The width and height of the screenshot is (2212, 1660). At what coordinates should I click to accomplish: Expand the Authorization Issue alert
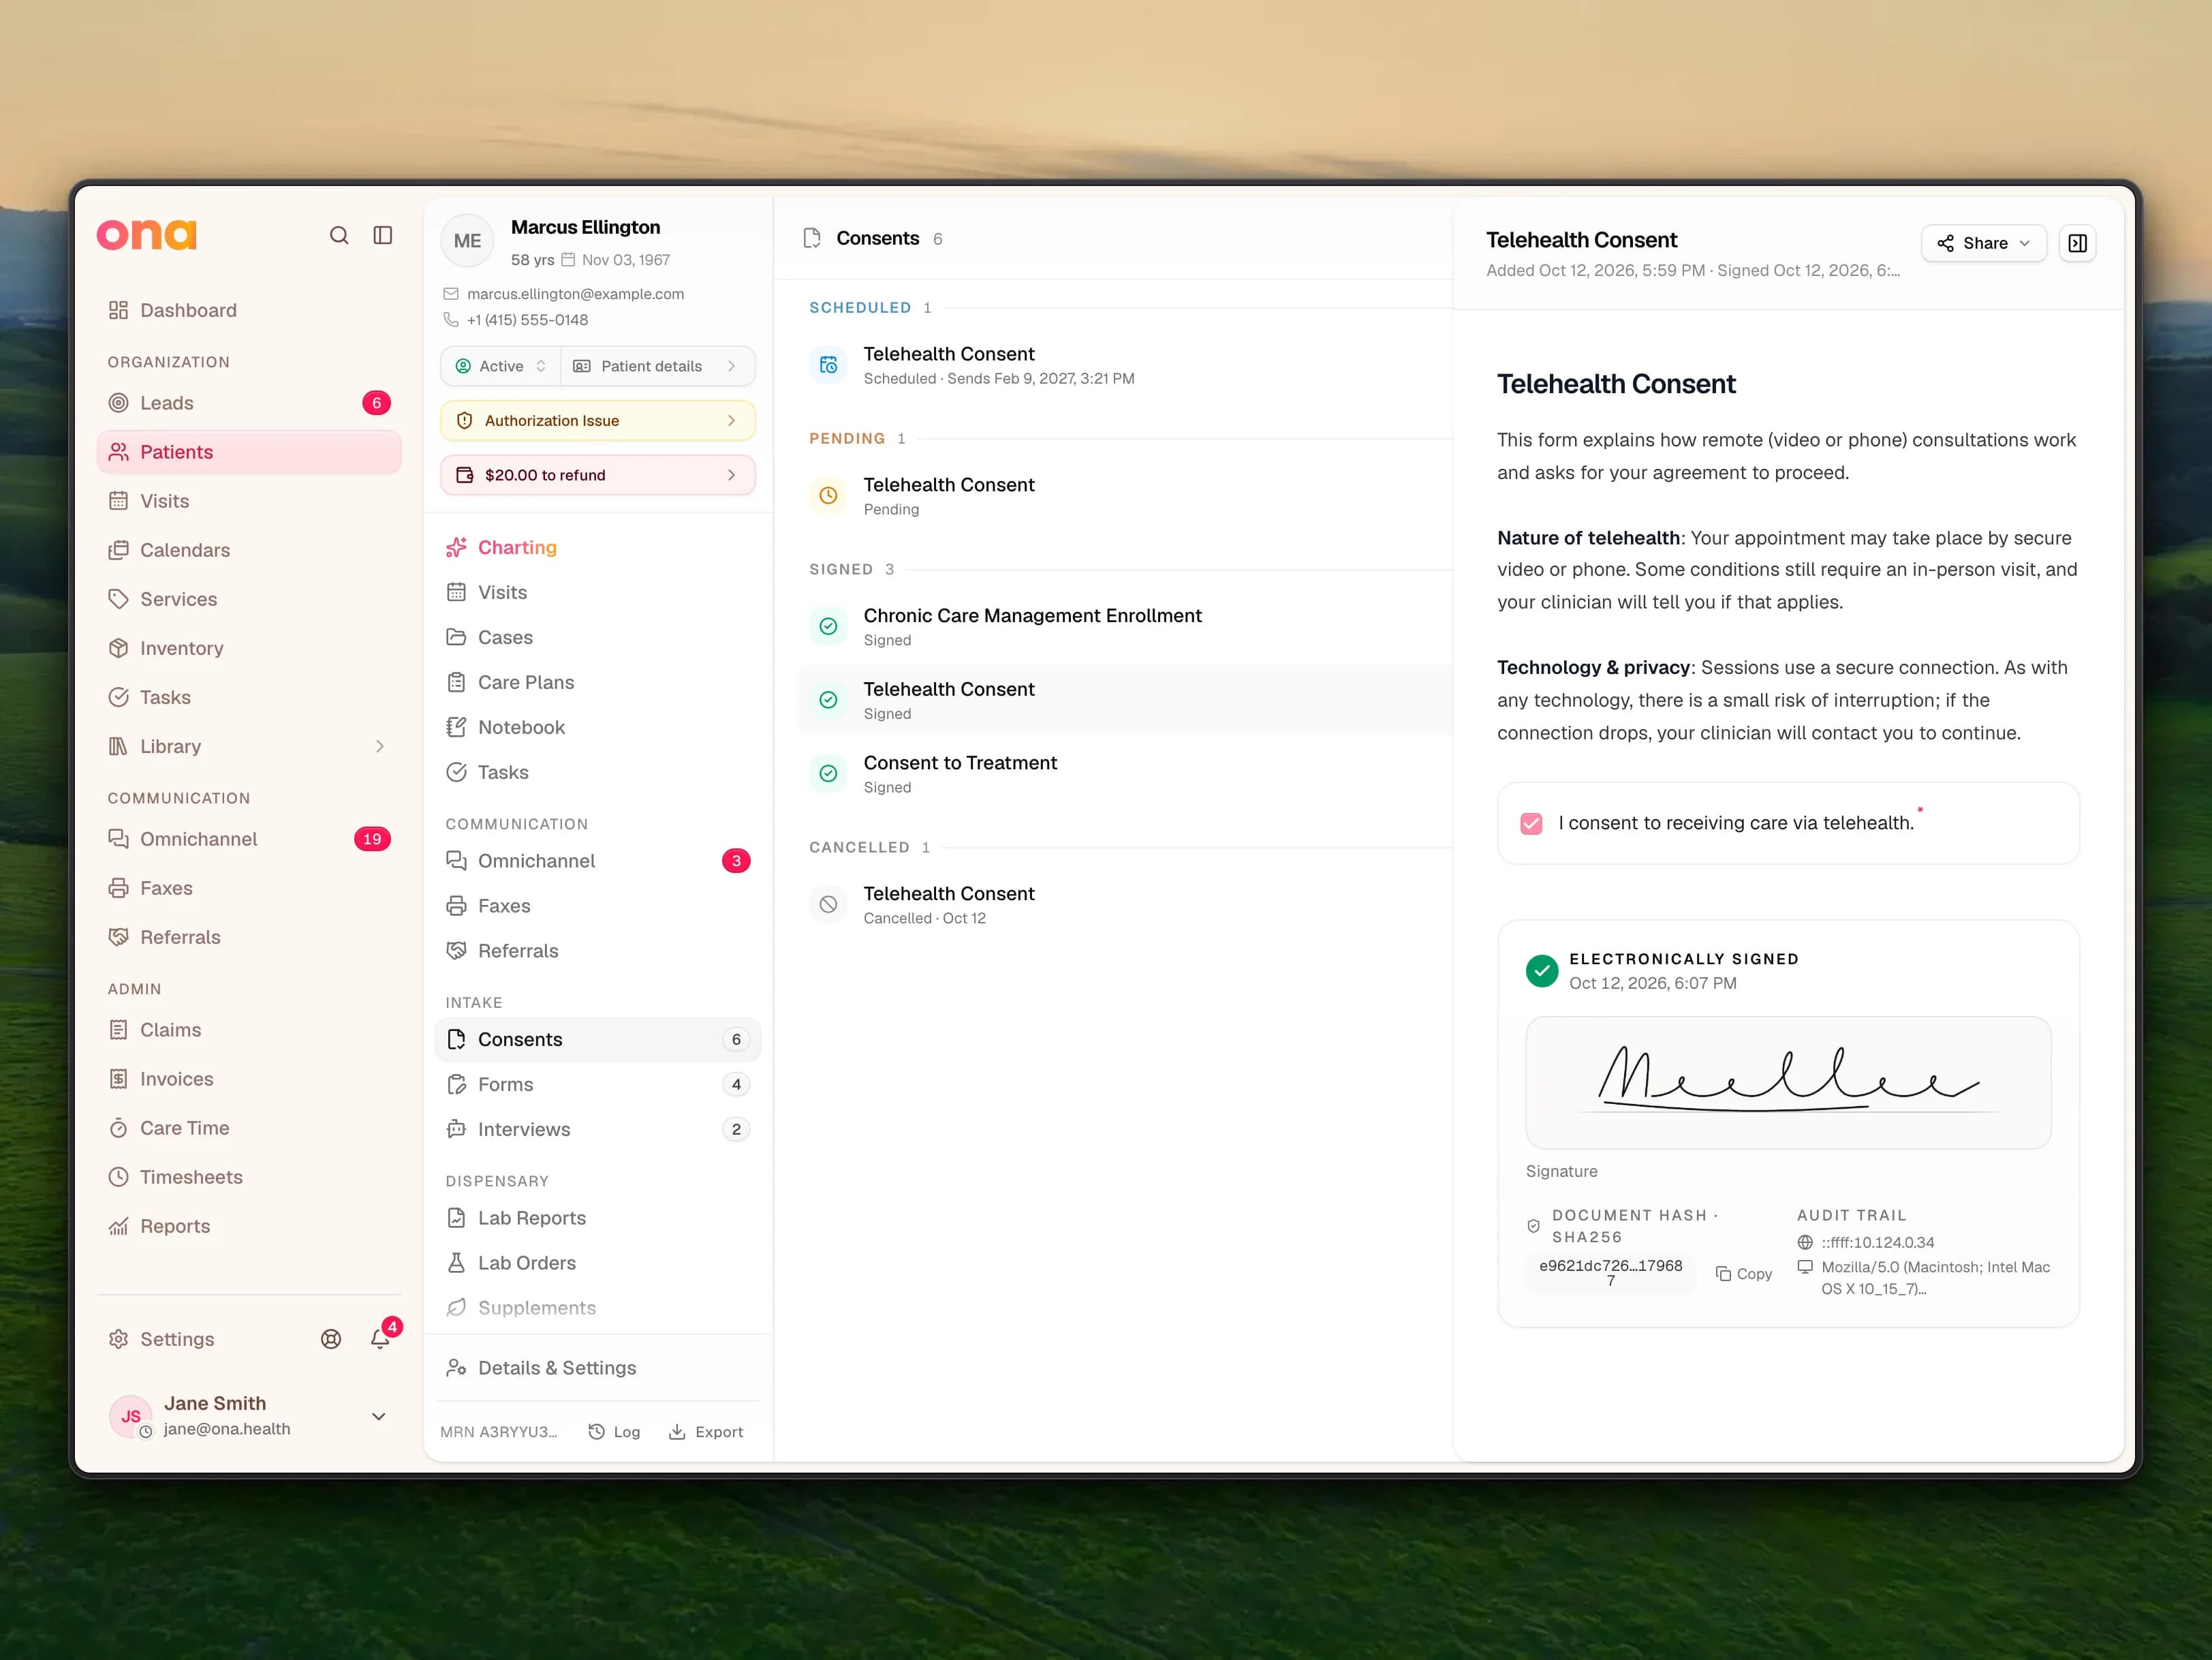pos(598,421)
